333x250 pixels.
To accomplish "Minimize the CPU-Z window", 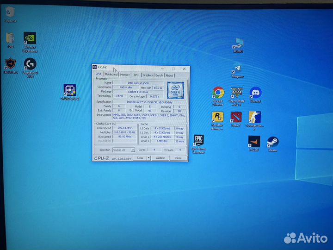I will click(162, 69).
